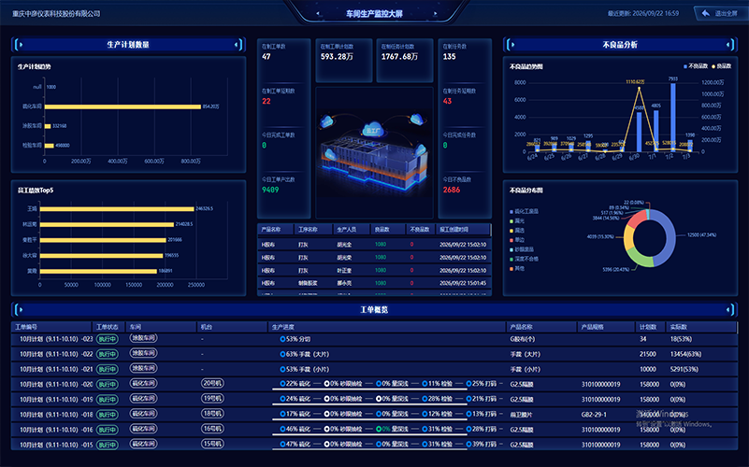Viewport: 749px width, 467px height.
Task: Click the 53% 分切 progress circle in -023
Action: [282, 339]
